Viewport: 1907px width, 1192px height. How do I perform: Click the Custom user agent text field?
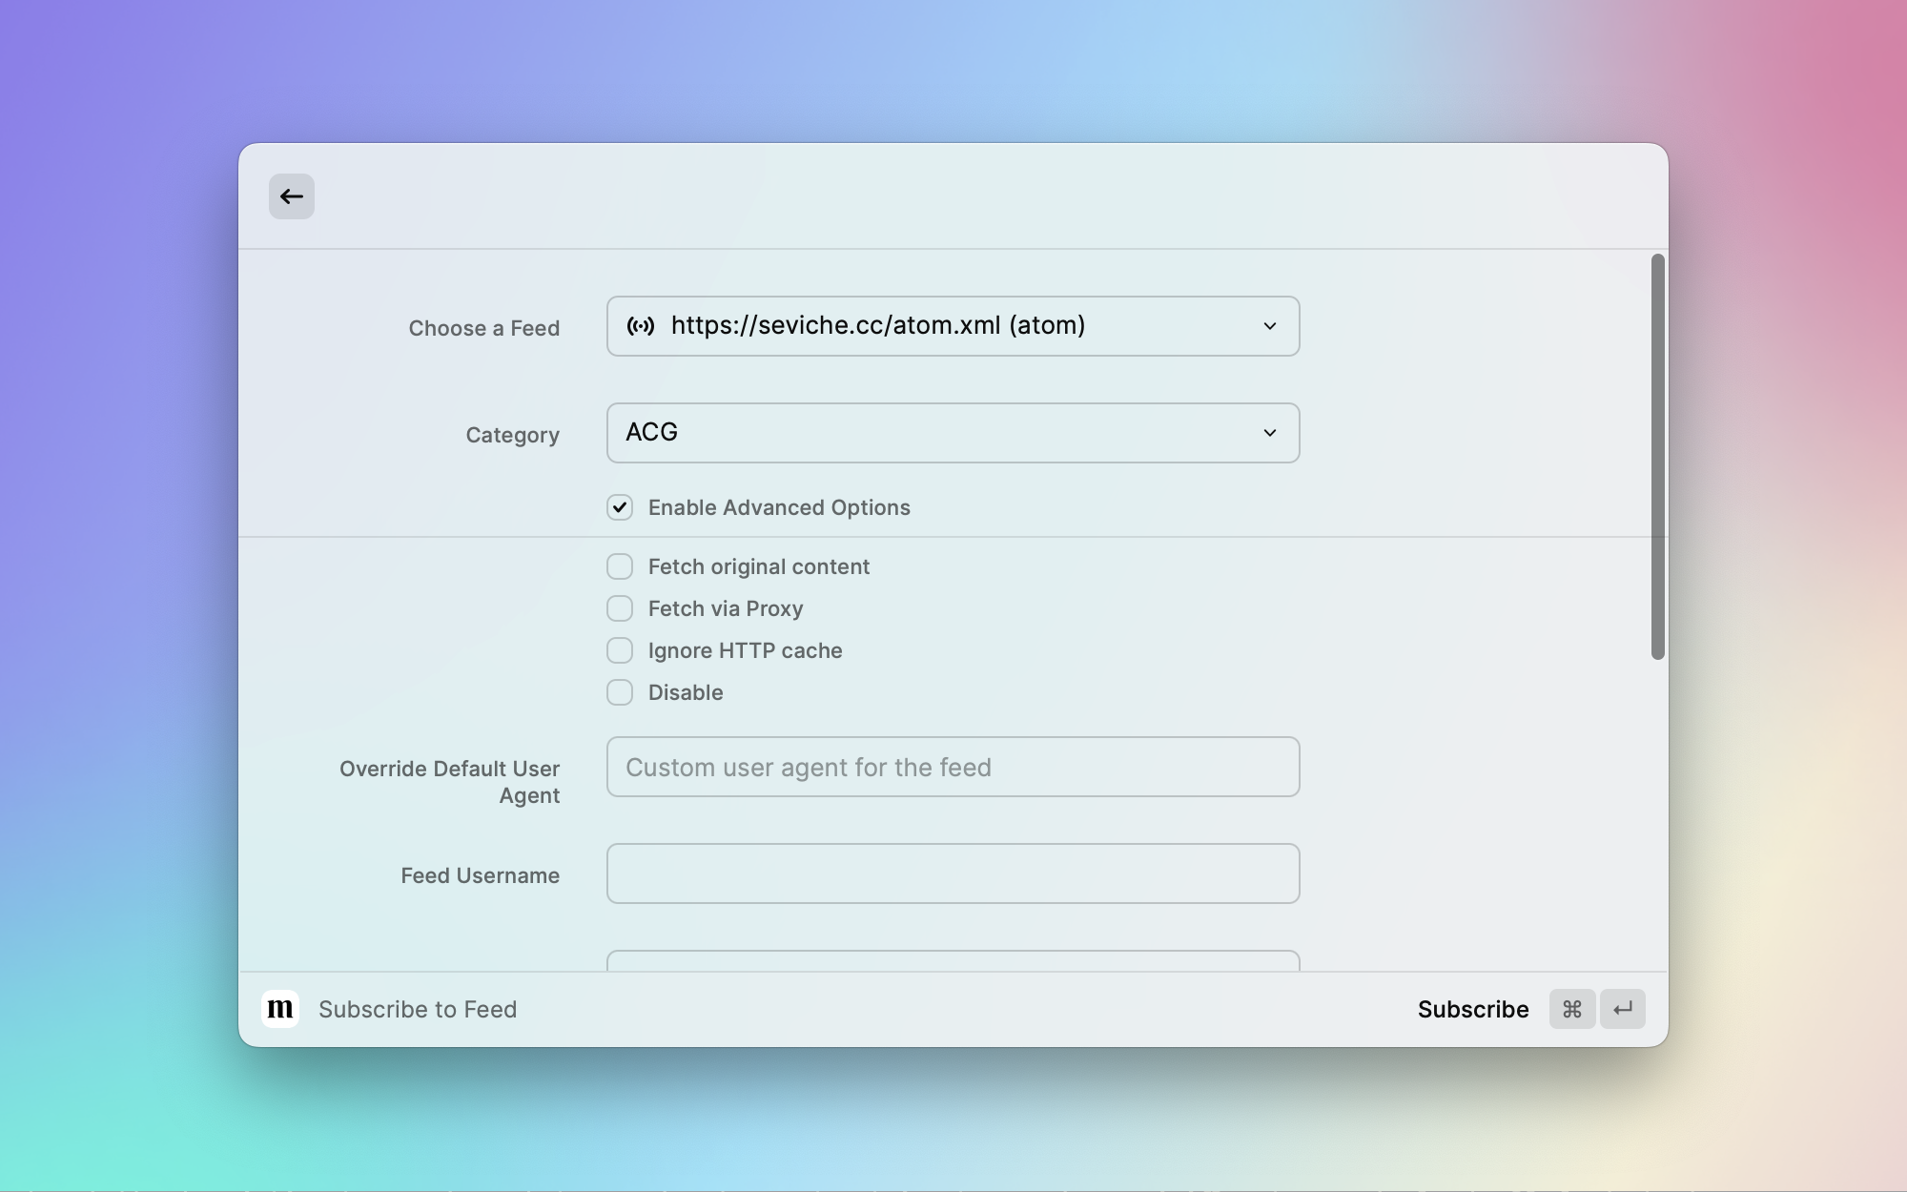click(953, 767)
